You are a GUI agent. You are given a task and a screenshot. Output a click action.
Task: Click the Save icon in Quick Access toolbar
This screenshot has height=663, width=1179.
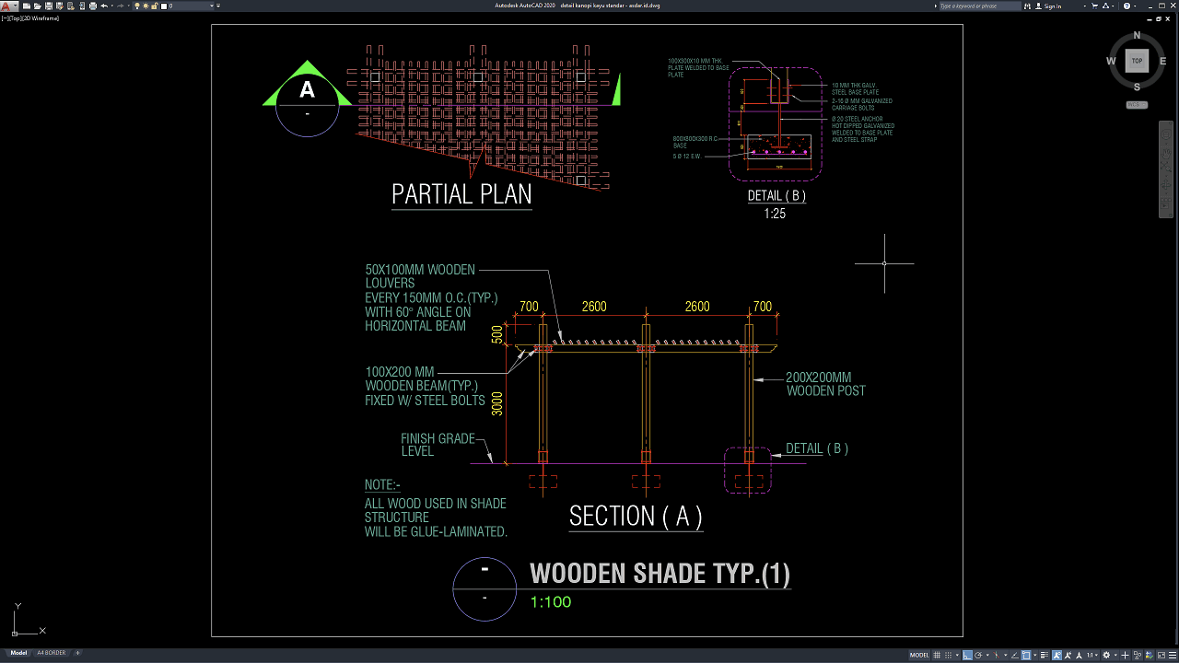(47, 6)
